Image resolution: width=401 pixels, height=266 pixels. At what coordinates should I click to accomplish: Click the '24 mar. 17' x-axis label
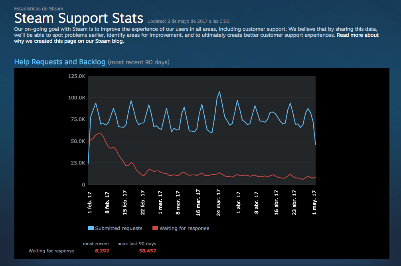(x=218, y=202)
